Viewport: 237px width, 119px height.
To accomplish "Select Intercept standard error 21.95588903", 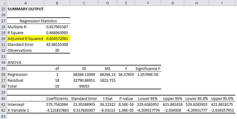I will pyautogui.click(x=84, y=104).
